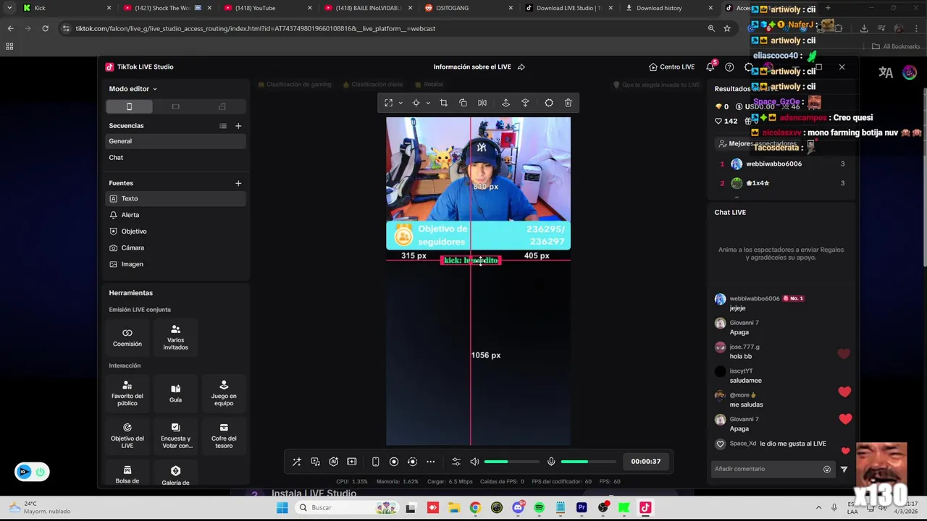Click the fit-to-screen scaling icon

tap(389, 103)
